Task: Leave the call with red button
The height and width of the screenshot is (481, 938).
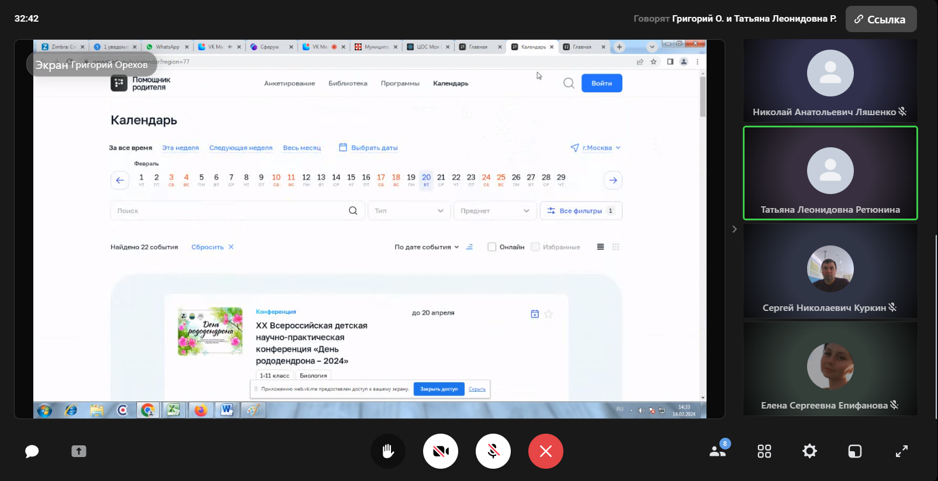Action: tap(546, 451)
